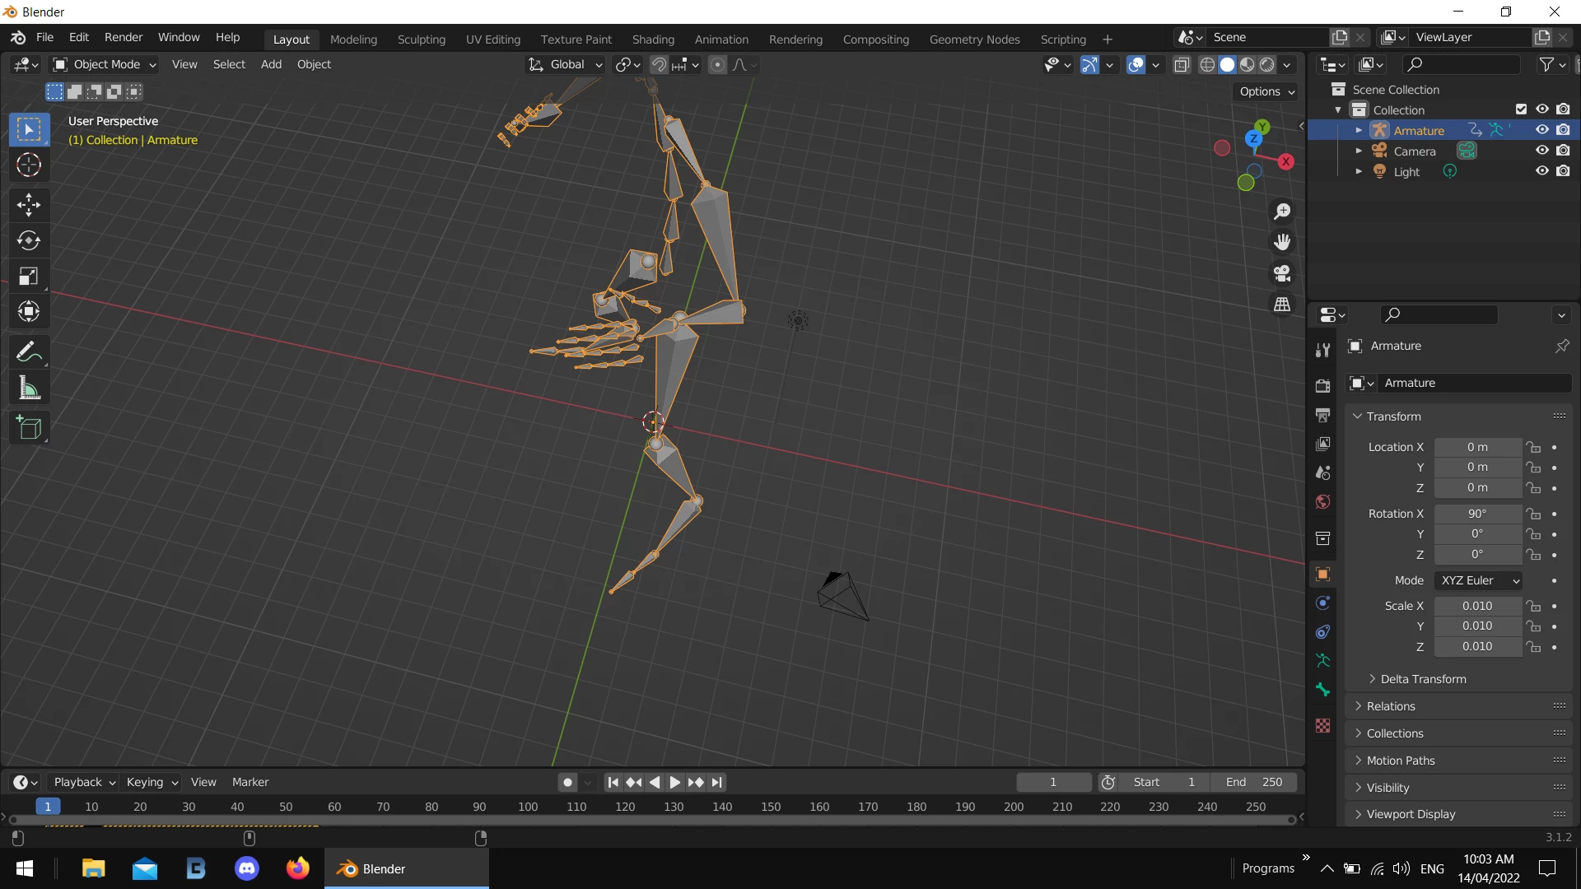Screen dimensions: 1581x889
Task: Switch perspective orthographic grid icon
Action: [x=1282, y=305]
